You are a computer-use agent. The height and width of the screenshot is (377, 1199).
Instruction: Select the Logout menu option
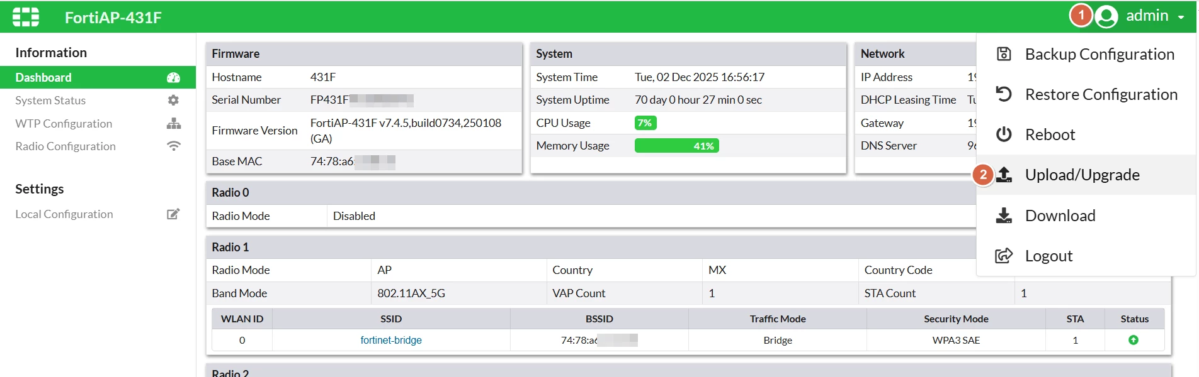[1086, 256]
